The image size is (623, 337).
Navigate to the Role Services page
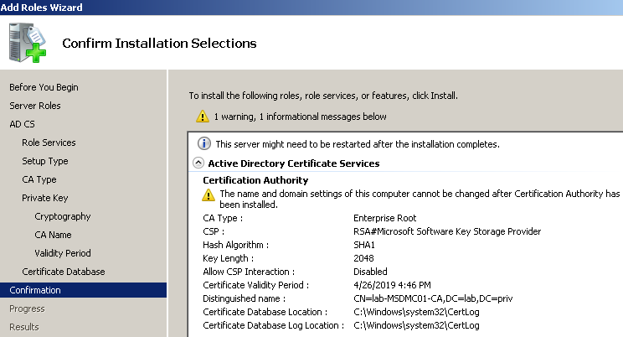click(49, 143)
